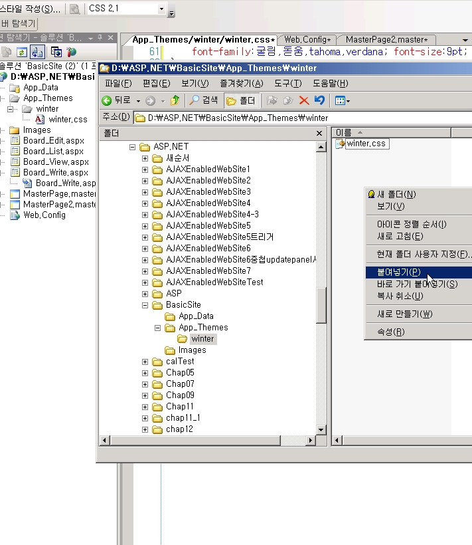Open the 도움말(H) menu
This screenshot has width=472, height=545.
(331, 84)
